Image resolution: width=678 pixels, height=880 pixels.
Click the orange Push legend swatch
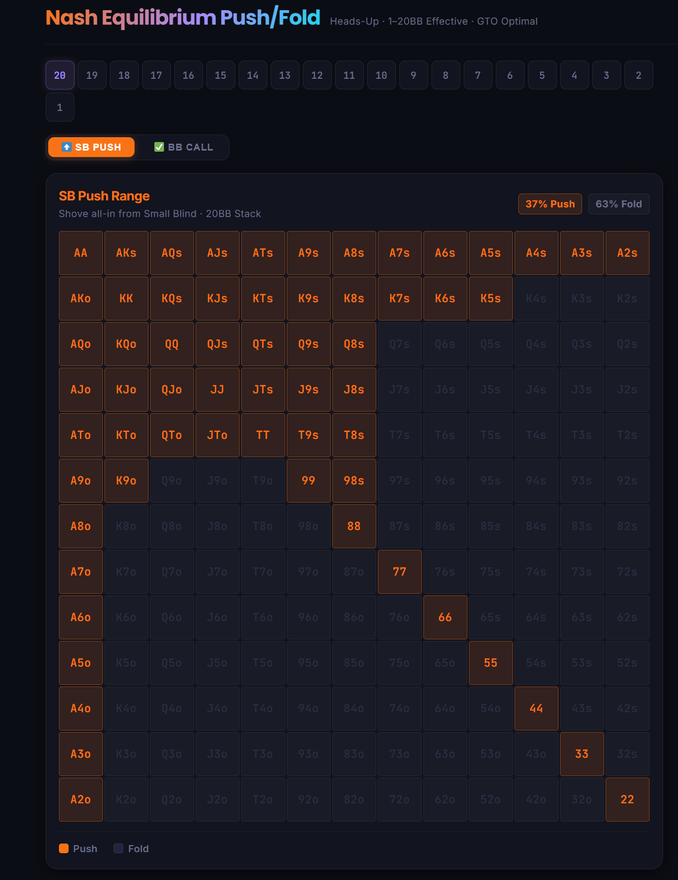pos(64,848)
